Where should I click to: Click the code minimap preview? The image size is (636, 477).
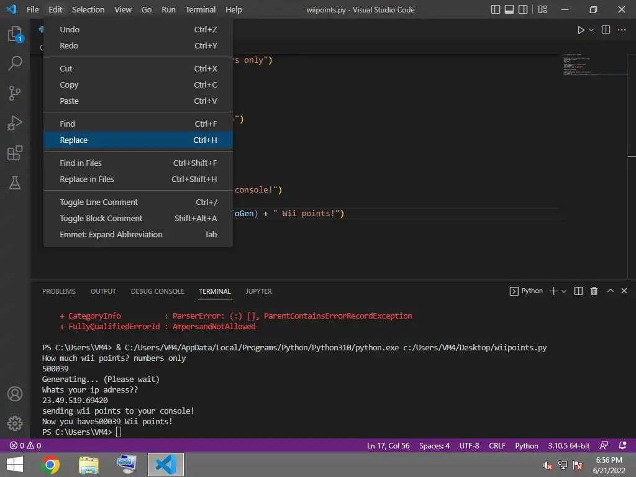point(594,65)
